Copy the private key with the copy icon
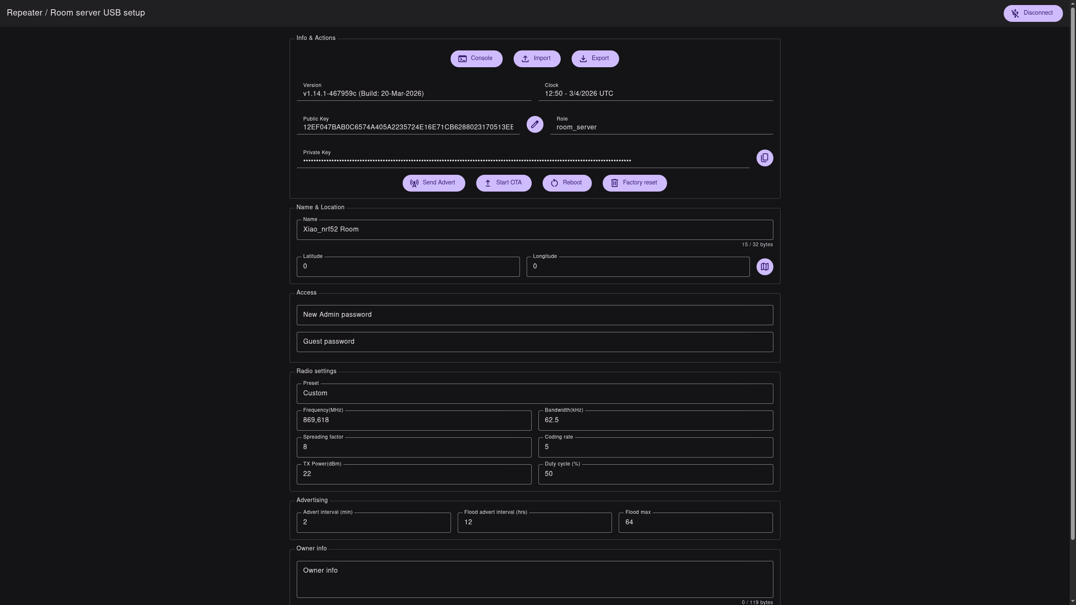Image resolution: width=1076 pixels, height=605 pixels. point(764,158)
